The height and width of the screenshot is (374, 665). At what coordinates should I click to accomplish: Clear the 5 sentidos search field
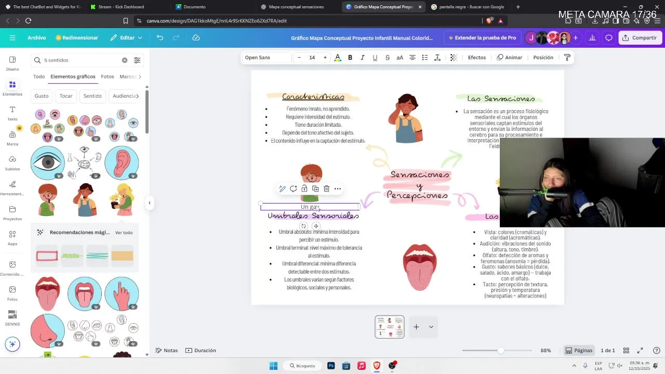tap(125, 60)
